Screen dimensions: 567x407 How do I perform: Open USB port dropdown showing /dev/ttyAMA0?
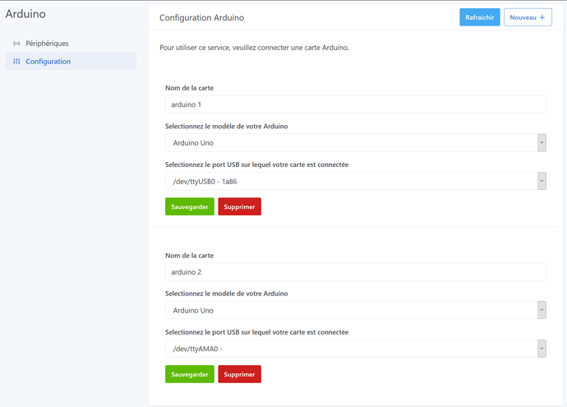click(x=356, y=349)
